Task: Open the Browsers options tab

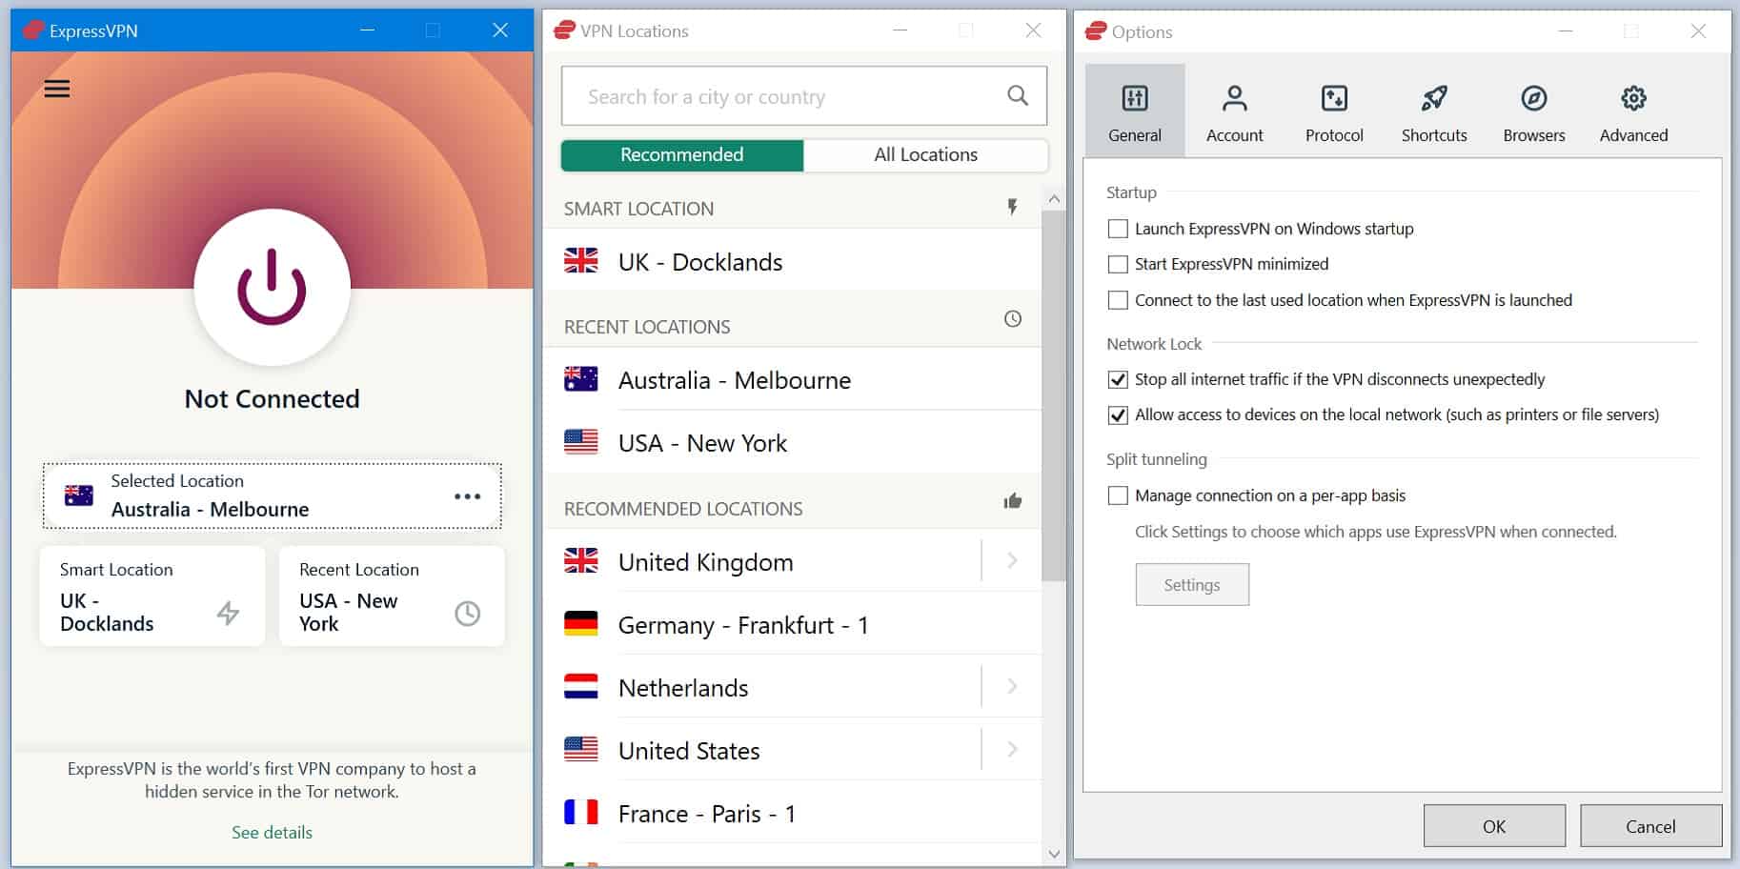Action: pos(1534,111)
